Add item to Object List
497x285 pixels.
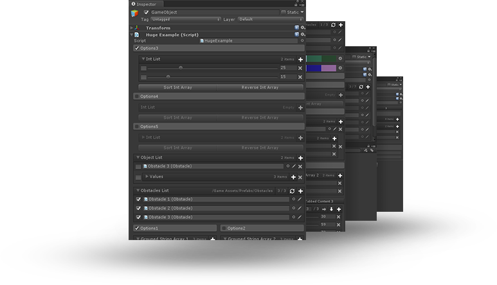(x=300, y=158)
